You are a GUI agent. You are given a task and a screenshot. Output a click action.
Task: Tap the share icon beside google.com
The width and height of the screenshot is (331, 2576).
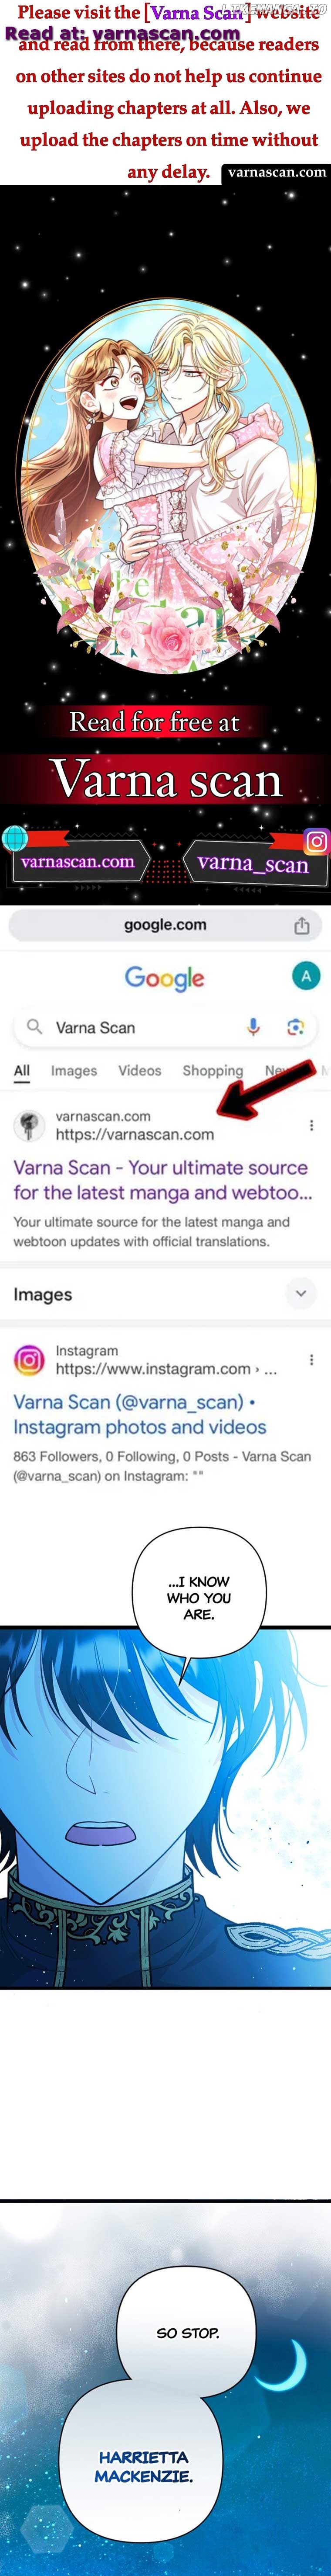pyautogui.click(x=301, y=926)
